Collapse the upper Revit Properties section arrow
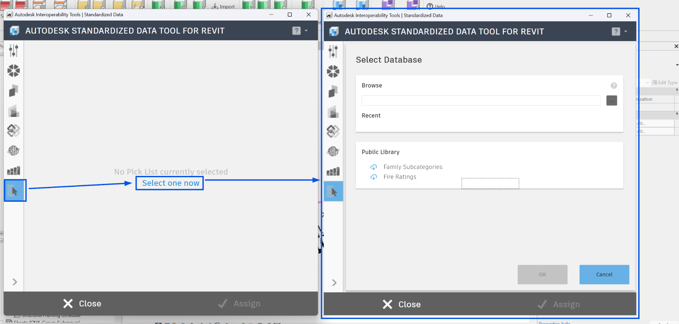This screenshot has height=324, width=679. (x=677, y=90)
